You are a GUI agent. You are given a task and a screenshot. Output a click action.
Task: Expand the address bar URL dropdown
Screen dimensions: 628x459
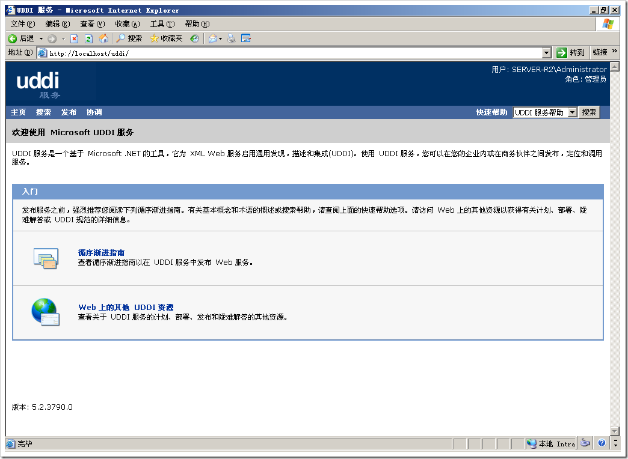[x=547, y=53]
